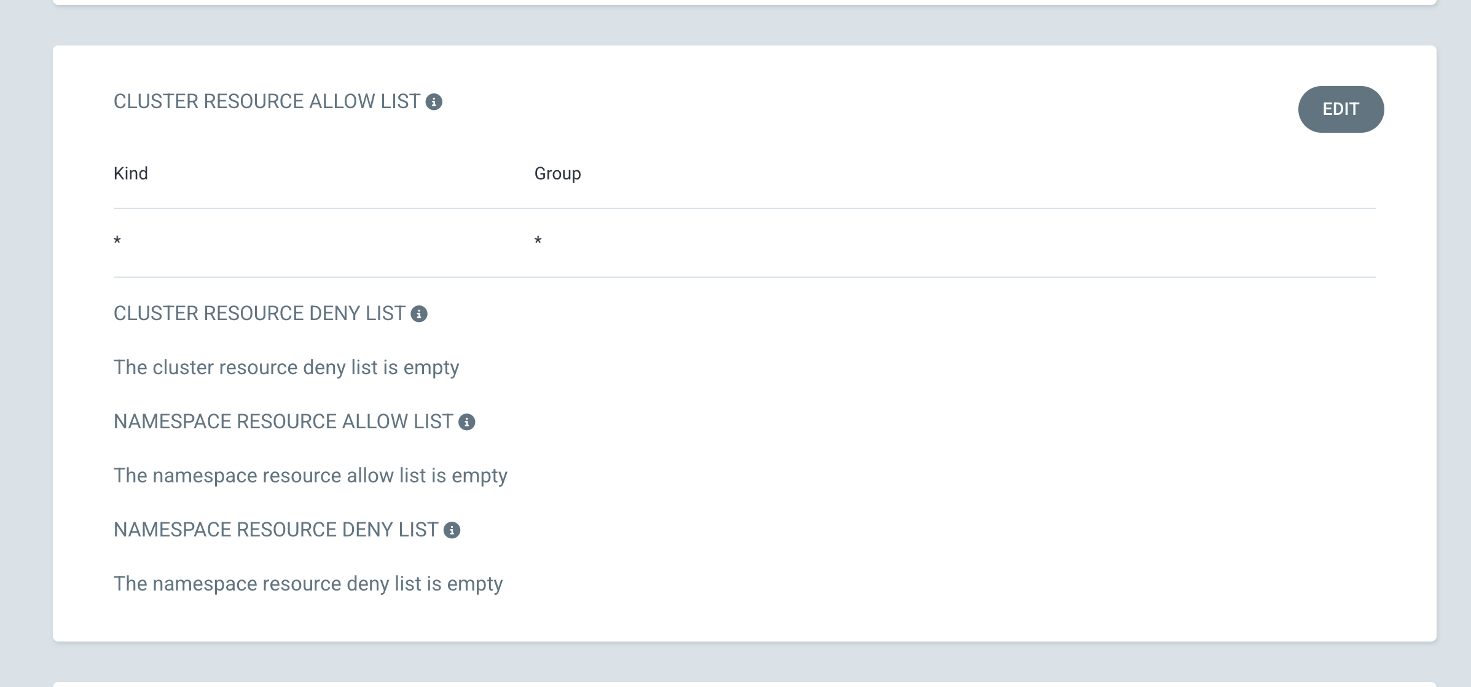
Task: Click the Kind column header
Action: tap(130, 173)
